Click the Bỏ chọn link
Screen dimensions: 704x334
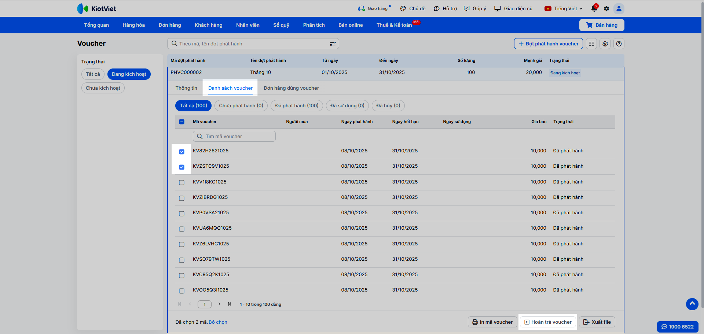218,322
